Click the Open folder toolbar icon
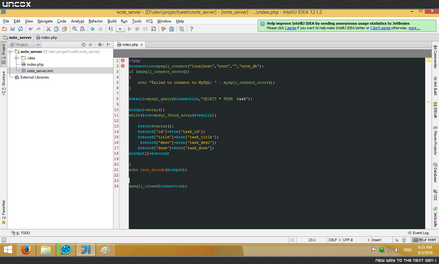 4,29
